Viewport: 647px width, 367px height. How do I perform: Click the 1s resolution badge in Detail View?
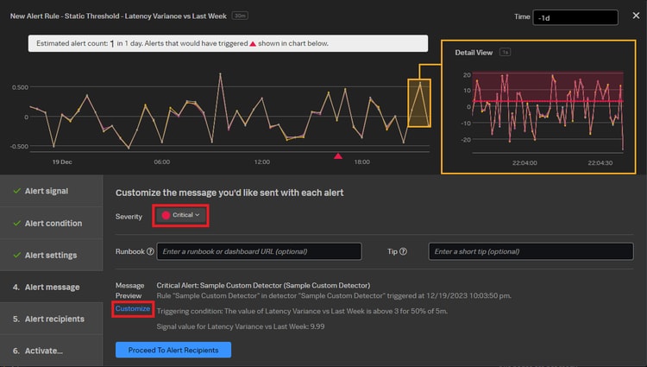[506, 53]
